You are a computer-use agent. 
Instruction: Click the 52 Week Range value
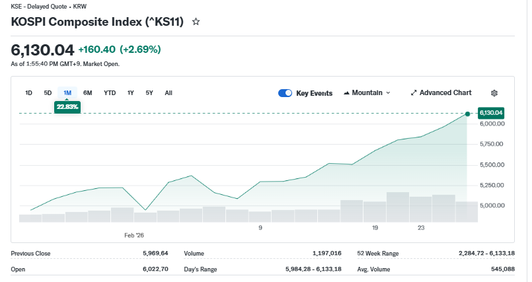[486, 253]
